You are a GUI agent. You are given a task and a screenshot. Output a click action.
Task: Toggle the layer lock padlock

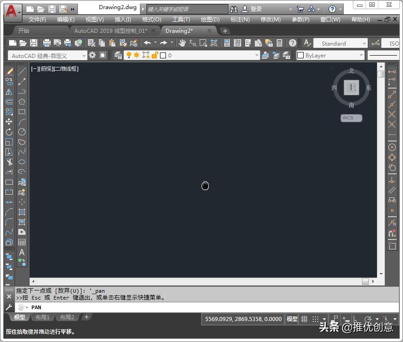(x=154, y=55)
